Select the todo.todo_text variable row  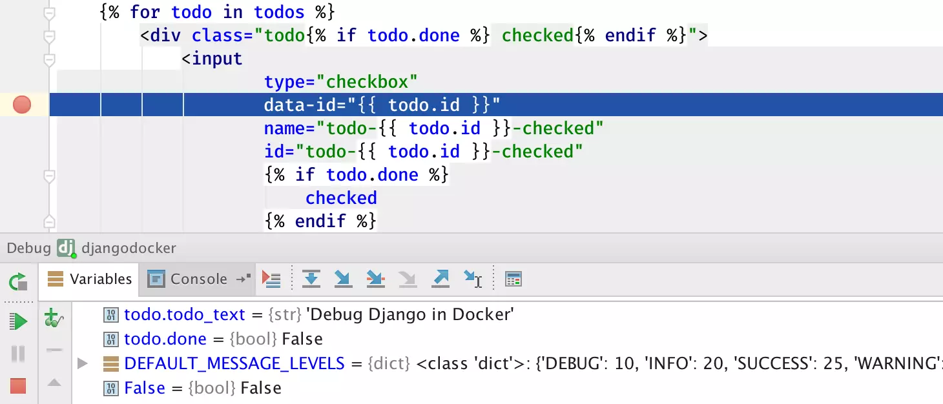click(184, 315)
